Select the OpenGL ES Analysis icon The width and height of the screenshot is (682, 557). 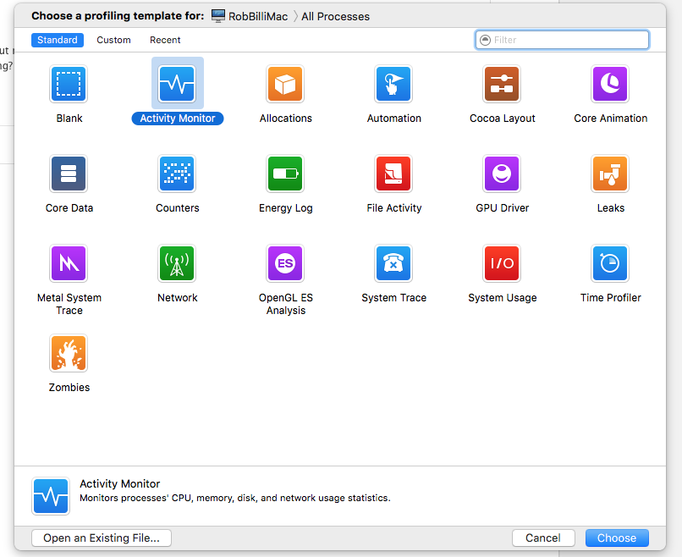(285, 262)
